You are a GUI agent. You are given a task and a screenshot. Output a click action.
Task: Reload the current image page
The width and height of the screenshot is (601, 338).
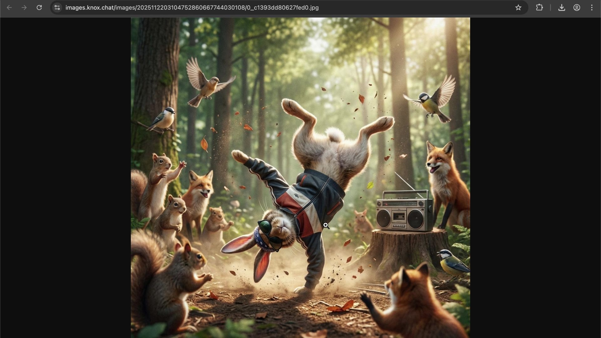tap(39, 8)
